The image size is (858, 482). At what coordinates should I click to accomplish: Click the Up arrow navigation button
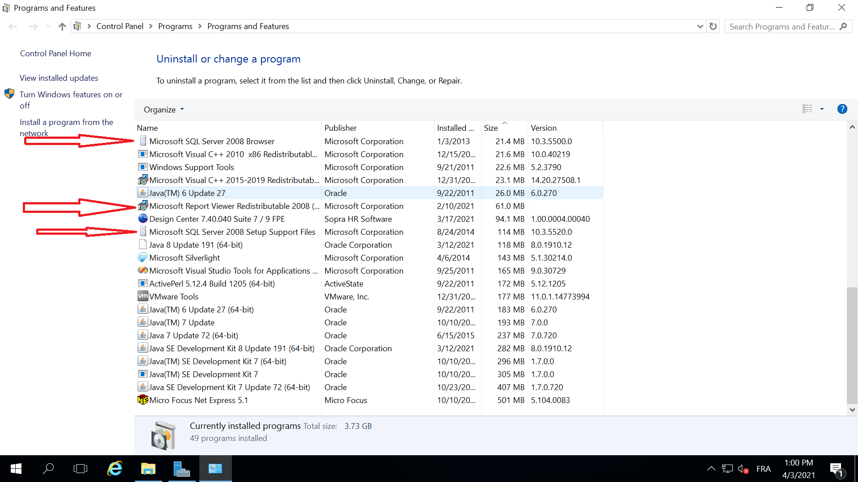(62, 27)
